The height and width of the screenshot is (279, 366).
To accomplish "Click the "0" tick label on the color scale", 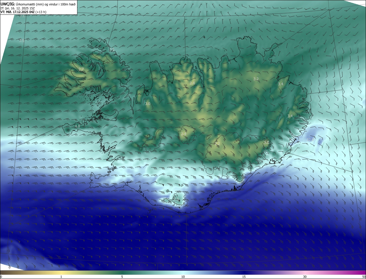I will coord(1,277).
